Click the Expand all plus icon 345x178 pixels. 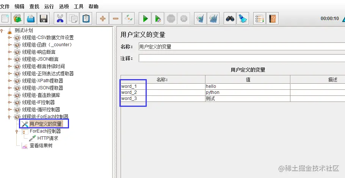102,19
